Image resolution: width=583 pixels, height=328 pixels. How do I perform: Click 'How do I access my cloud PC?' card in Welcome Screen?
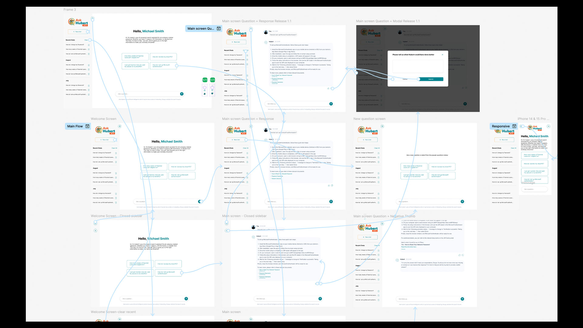tap(182, 167)
